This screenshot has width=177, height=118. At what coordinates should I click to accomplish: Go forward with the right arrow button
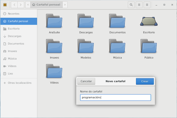coord(21,5)
